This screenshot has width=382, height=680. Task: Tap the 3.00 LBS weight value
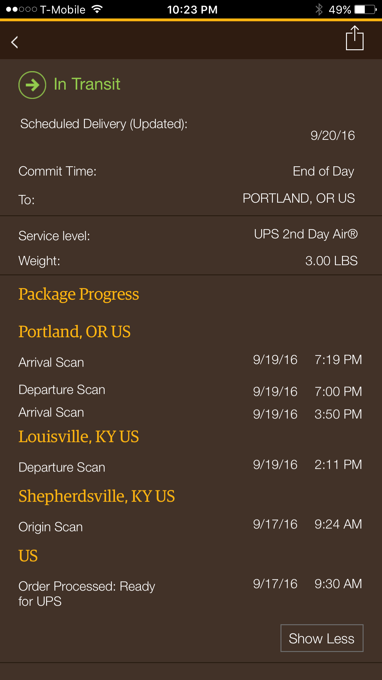coord(331,261)
